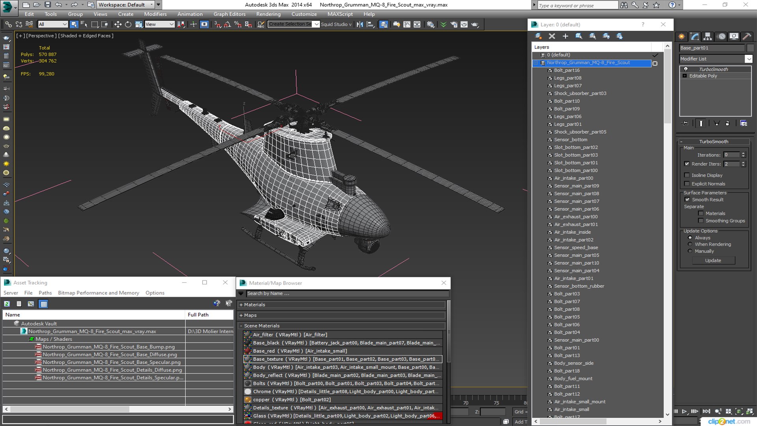Screen dimensions: 757x426
Task: Choose the Select and Move tool
Action: (x=117, y=24)
